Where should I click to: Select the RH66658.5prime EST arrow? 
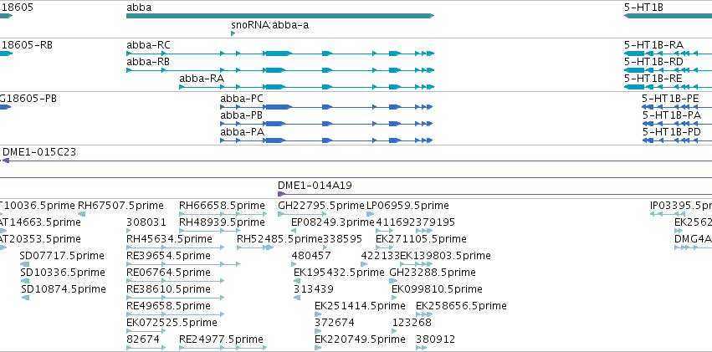(x=223, y=214)
